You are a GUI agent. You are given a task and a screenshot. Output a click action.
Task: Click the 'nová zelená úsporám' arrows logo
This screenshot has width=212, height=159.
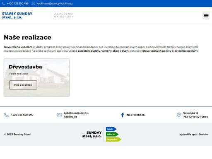(x=113, y=134)
